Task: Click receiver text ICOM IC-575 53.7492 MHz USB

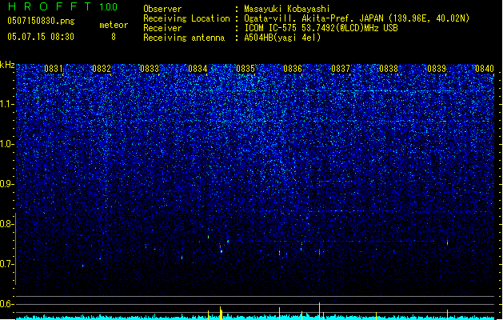Action: click(321, 28)
